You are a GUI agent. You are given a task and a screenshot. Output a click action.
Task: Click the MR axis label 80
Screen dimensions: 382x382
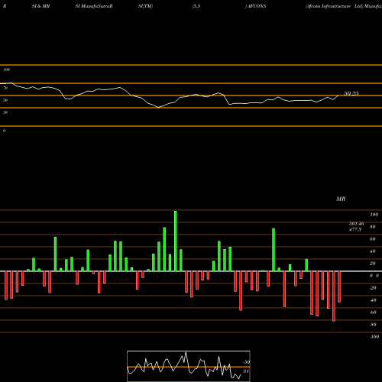tap(373, 227)
